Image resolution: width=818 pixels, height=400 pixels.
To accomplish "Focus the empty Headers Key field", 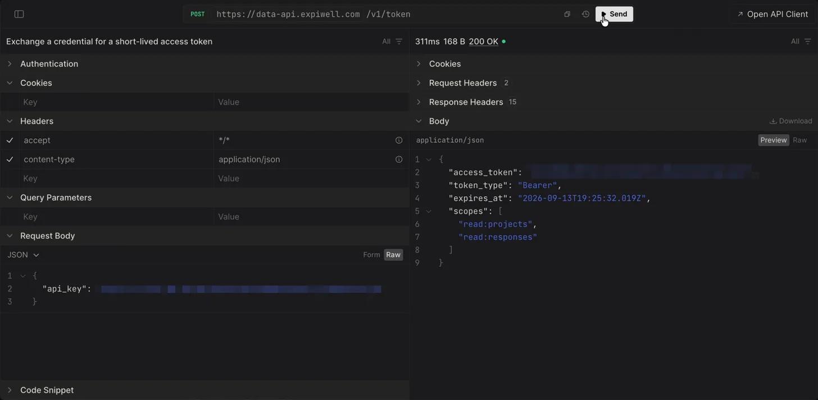I will (115, 179).
